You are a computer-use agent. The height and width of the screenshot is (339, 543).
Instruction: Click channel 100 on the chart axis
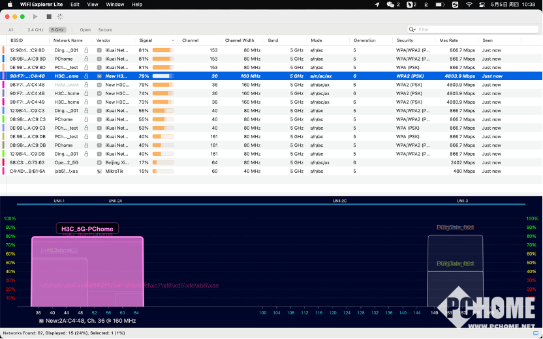coord(262,313)
